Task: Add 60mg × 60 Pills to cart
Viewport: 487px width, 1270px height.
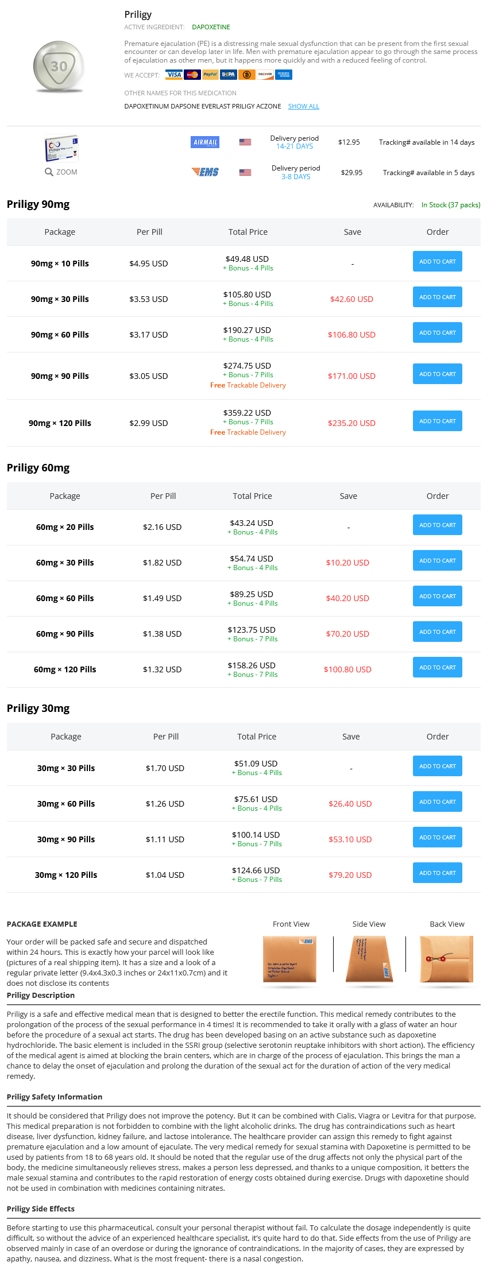Action: coord(438,596)
